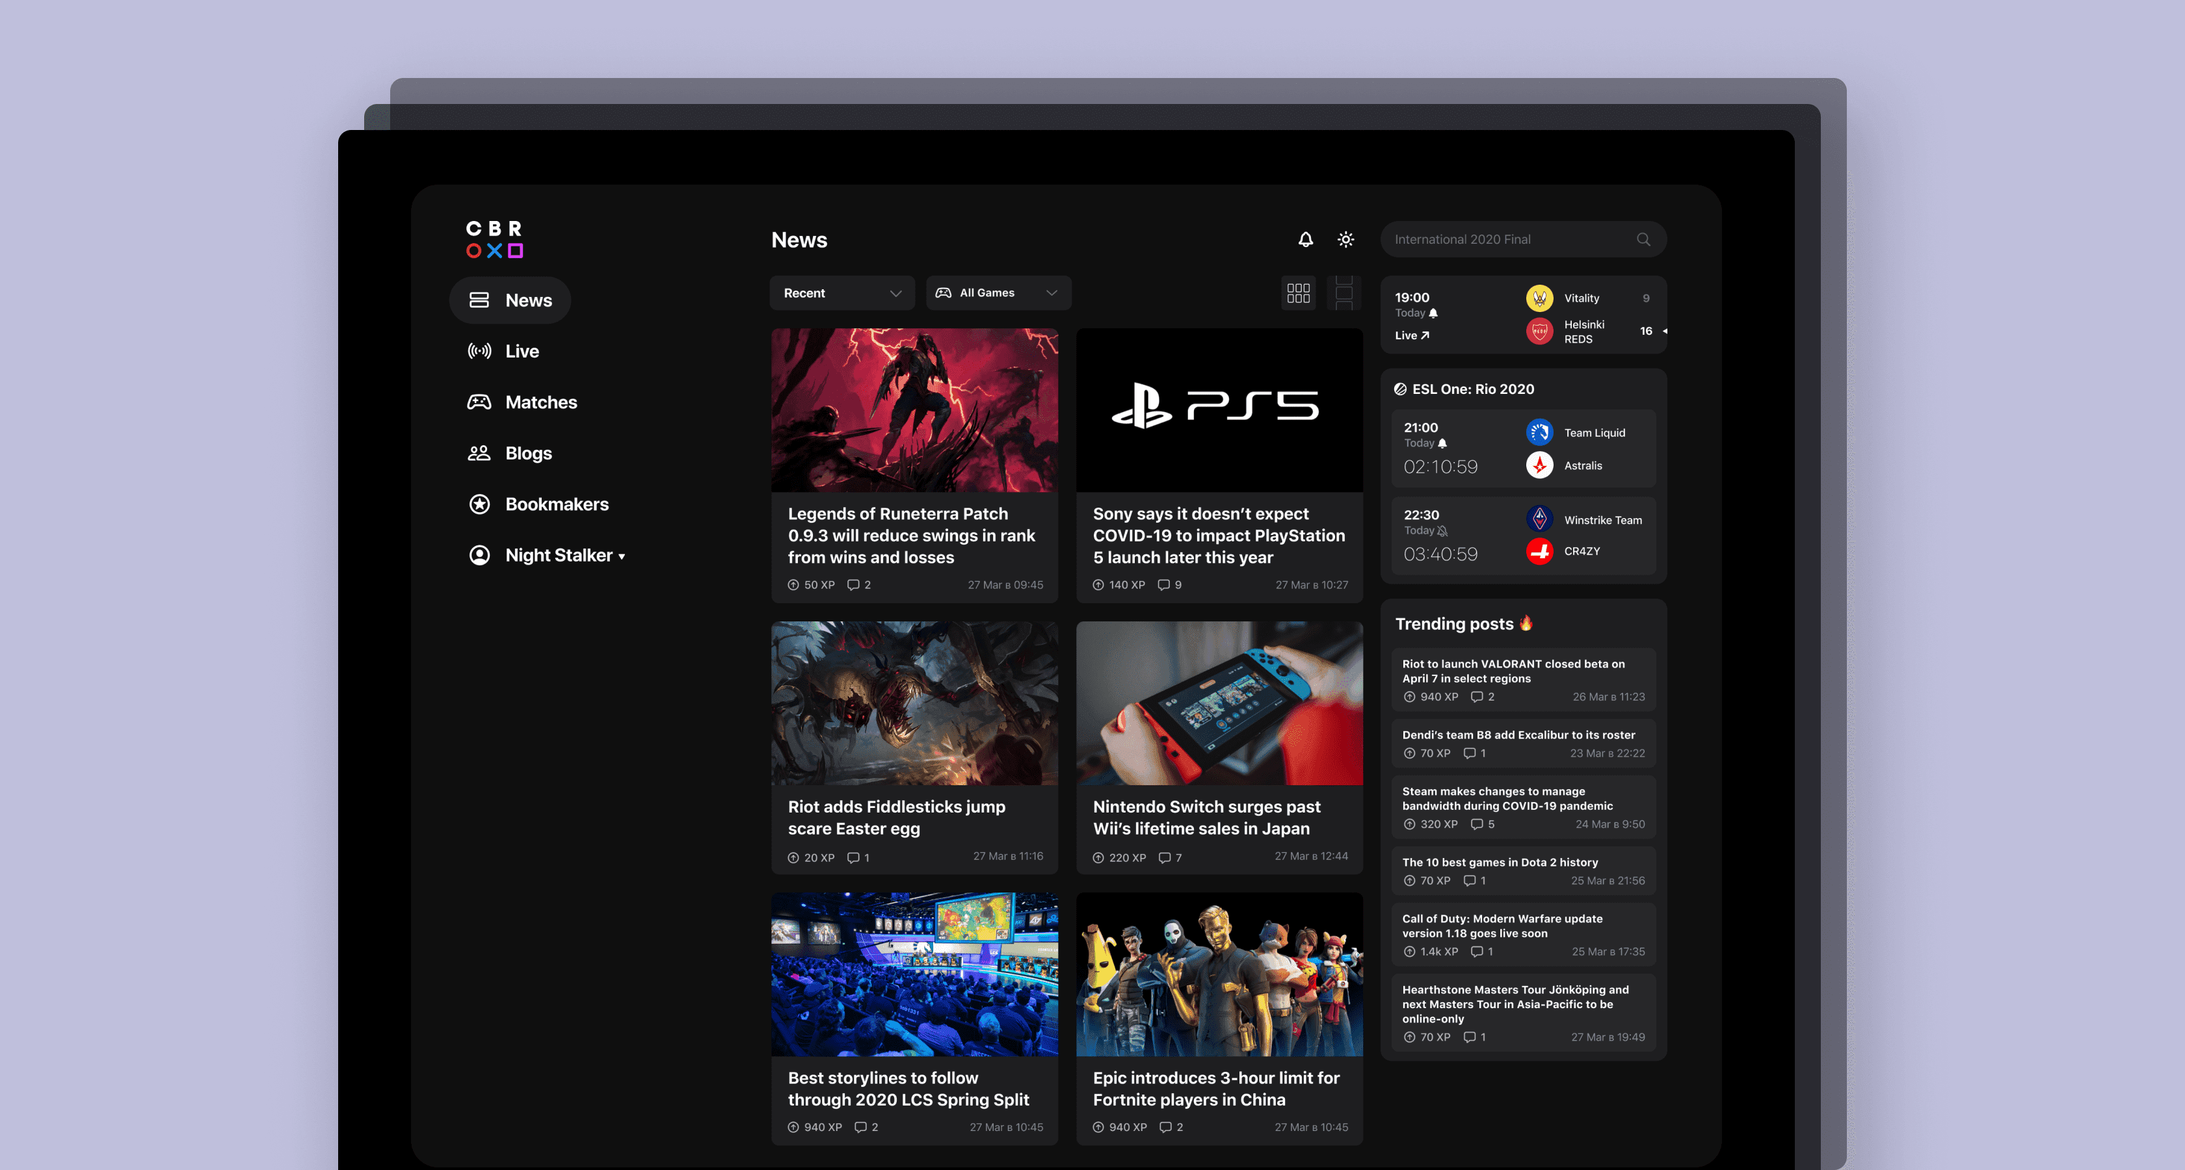Open Matches in the sidebar

pyautogui.click(x=540, y=403)
